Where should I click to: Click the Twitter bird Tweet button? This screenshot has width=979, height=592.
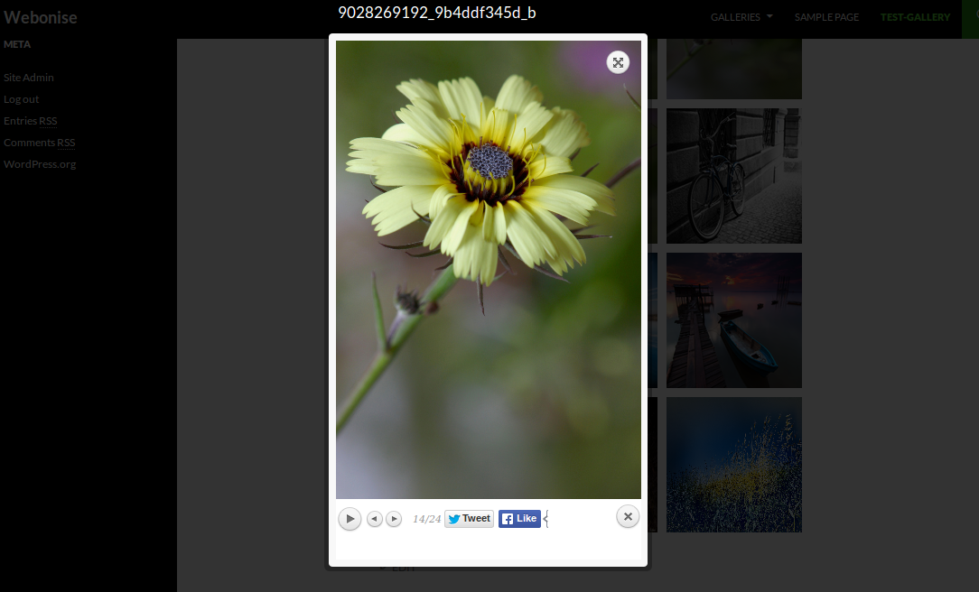(x=469, y=518)
